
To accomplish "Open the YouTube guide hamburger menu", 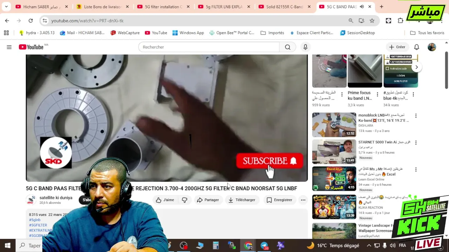I will (x=9, y=47).
